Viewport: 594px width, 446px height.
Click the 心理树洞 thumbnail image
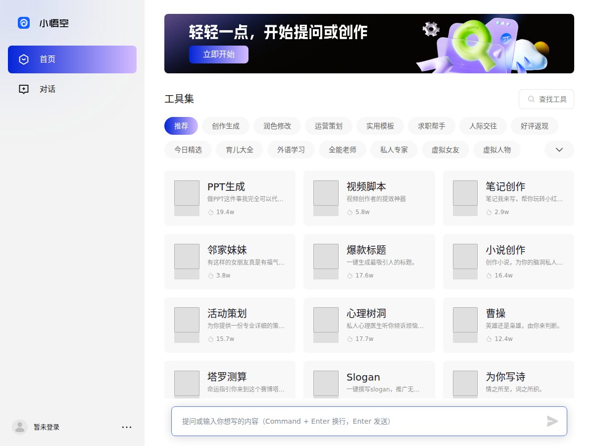pyautogui.click(x=326, y=320)
